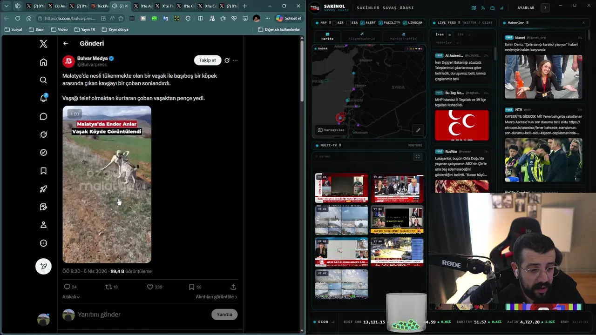Image resolution: width=596 pixels, height=335 pixels.
Task: Click the Sohbet et Copilot button
Action: (289, 18)
